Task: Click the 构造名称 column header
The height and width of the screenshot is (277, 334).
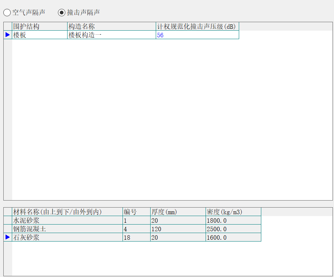Action: 111,27
